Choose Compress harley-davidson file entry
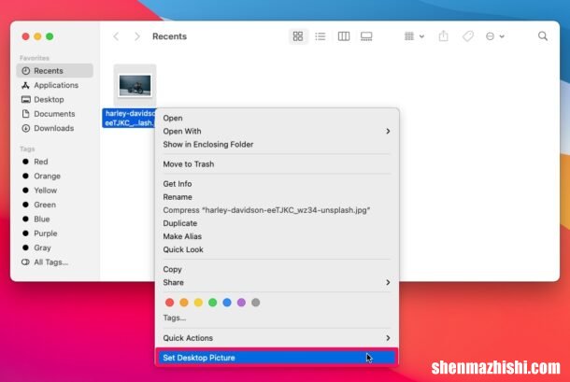 click(277, 210)
